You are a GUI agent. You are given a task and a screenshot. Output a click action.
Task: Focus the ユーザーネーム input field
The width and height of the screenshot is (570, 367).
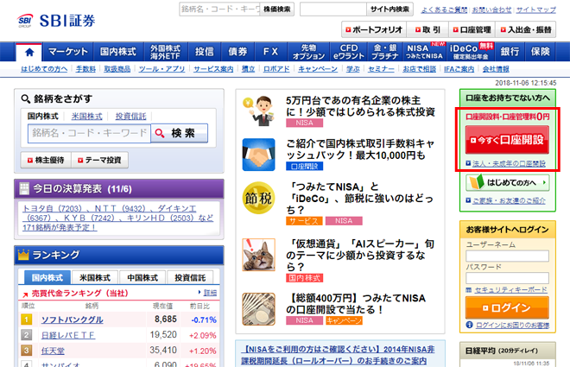(507, 256)
